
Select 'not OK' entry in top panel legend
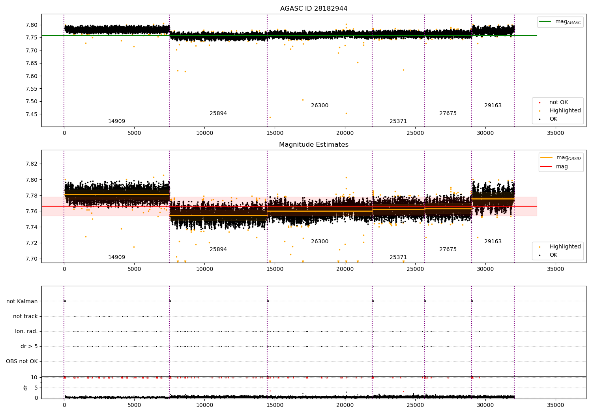(x=558, y=103)
